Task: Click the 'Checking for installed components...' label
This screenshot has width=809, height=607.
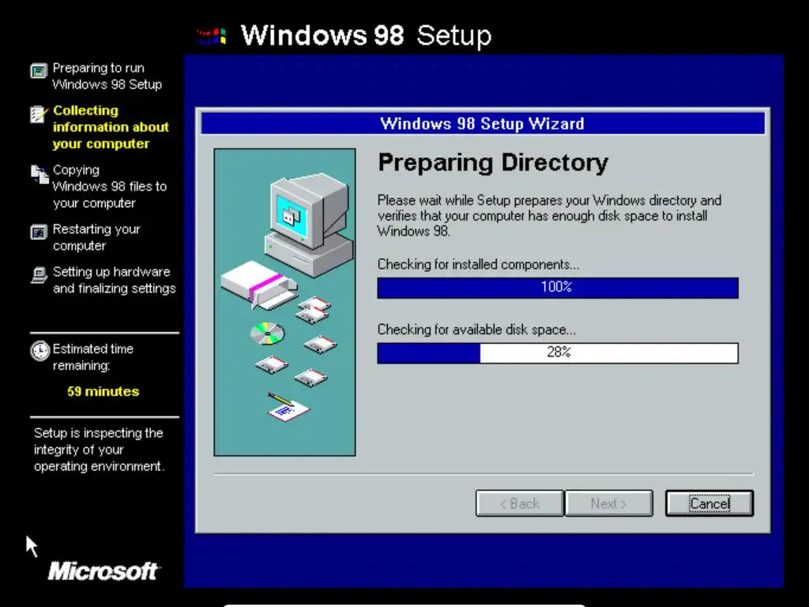Action: (x=478, y=264)
